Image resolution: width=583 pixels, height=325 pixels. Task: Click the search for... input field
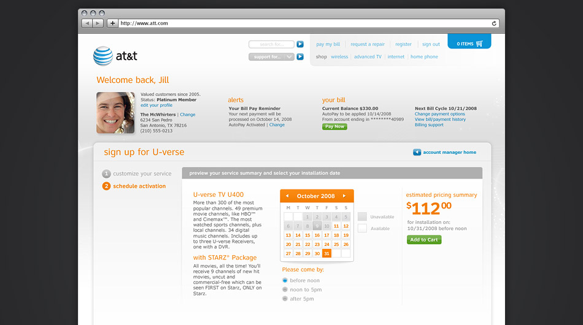point(271,44)
